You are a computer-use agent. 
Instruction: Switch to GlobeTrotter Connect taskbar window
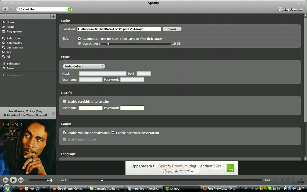[x=68, y=189]
